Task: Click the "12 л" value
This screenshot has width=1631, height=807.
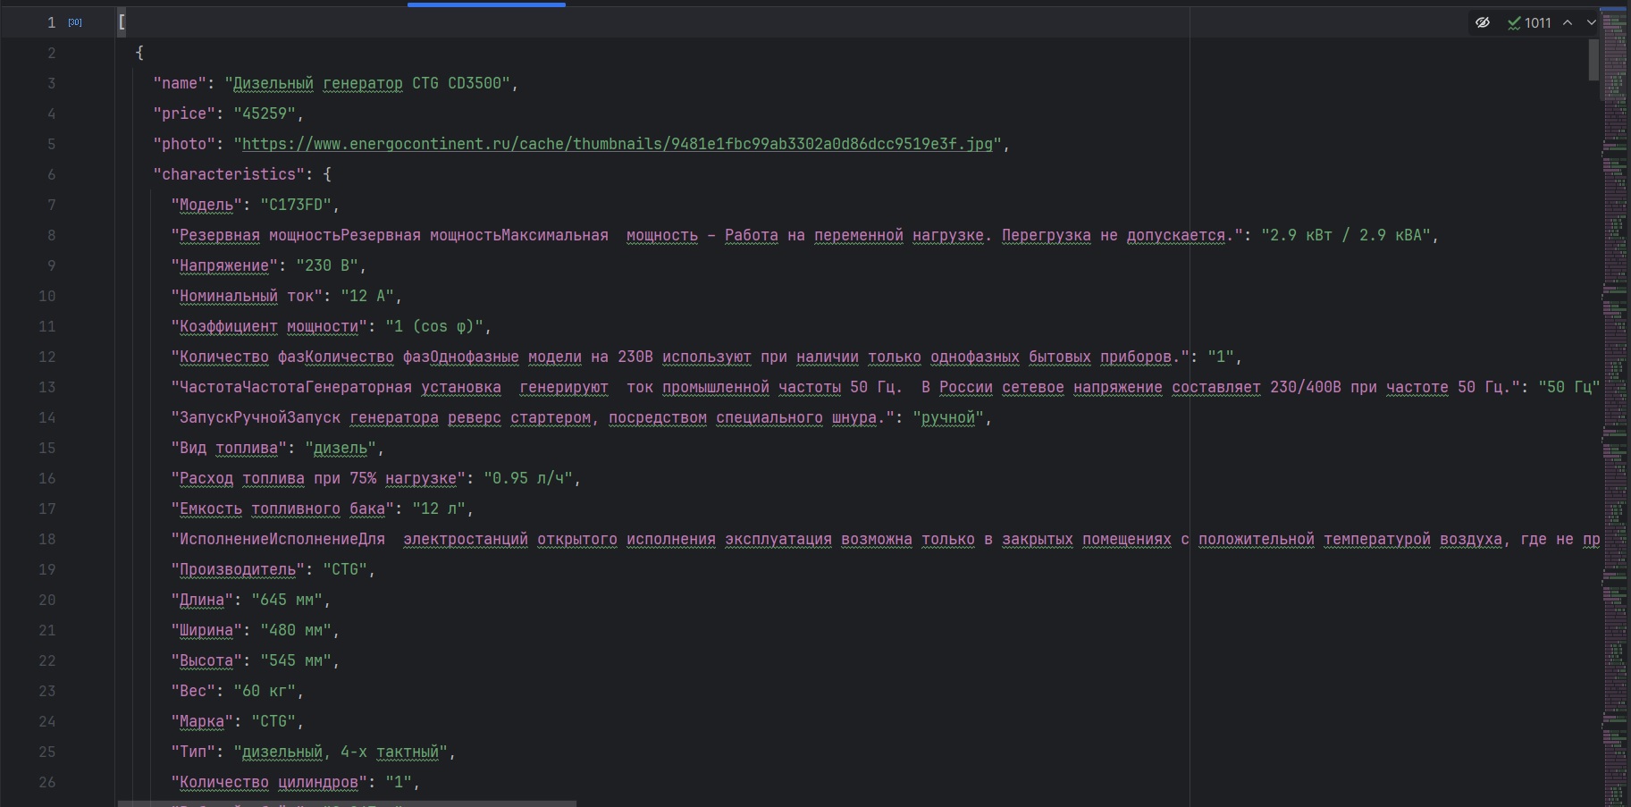Action: tap(439, 509)
